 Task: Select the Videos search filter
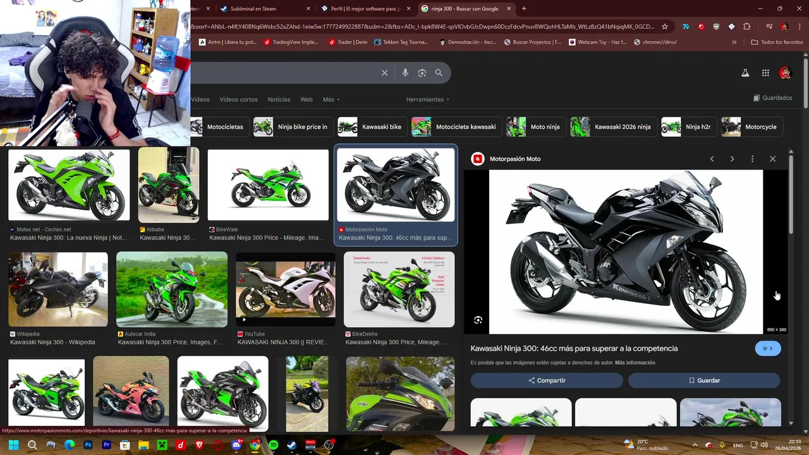(x=200, y=100)
